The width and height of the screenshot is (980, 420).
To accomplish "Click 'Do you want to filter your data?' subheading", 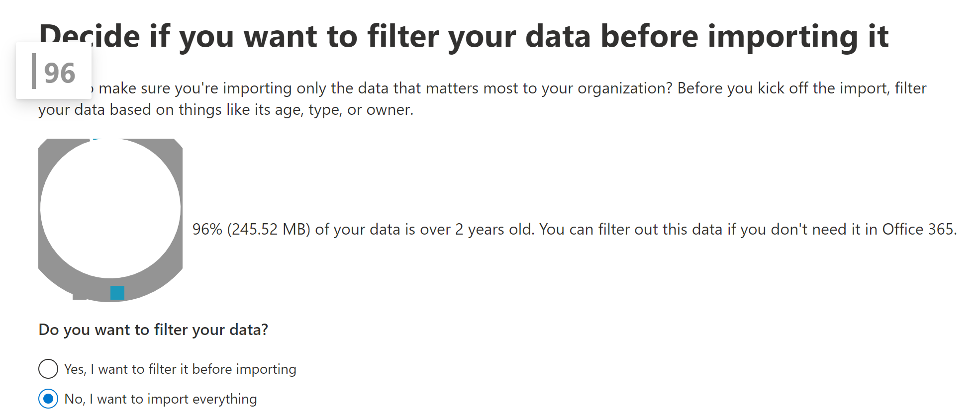I will 153,330.
